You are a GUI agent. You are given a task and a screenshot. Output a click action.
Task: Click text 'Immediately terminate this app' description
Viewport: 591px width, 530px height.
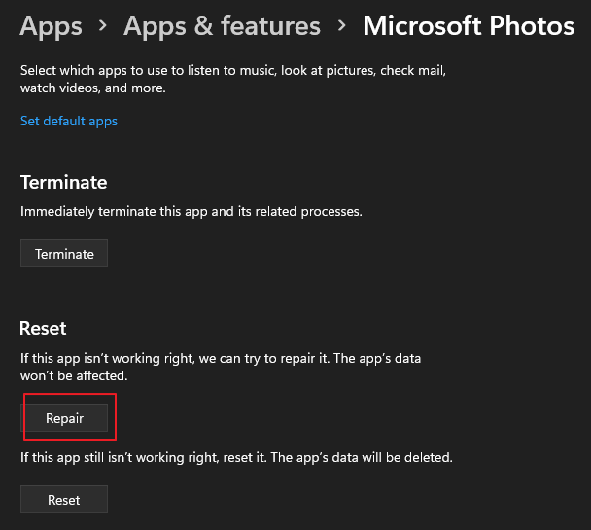114,211
